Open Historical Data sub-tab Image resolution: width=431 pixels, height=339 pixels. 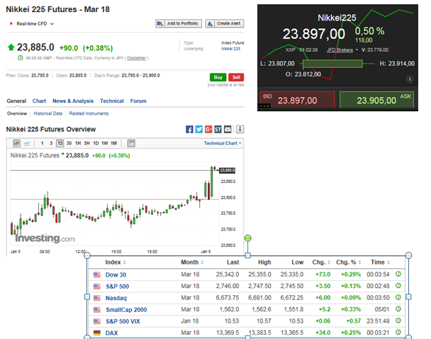tap(48, 113)
